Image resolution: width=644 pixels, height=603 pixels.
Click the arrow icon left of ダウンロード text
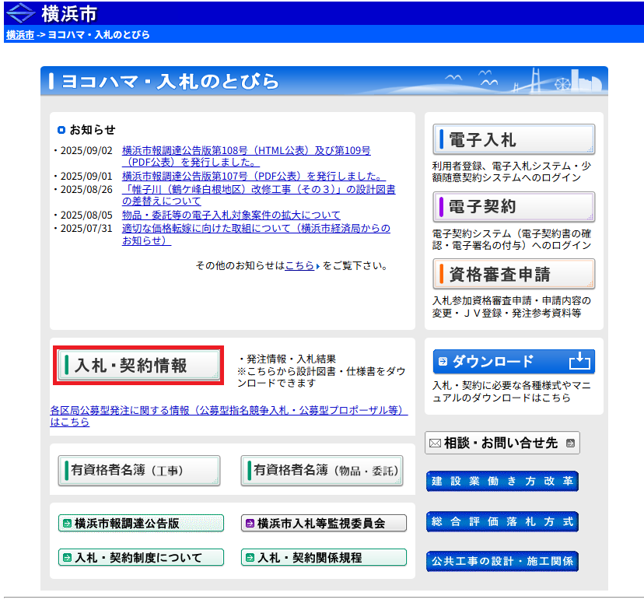(x=443, y=362)
